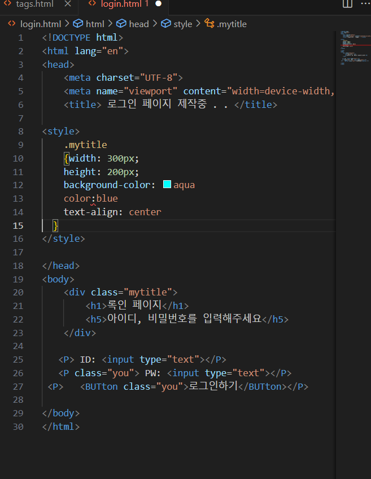This screenshot has height=479, width=371.
Task: Click the closing div tag
Action: point(80,333)
